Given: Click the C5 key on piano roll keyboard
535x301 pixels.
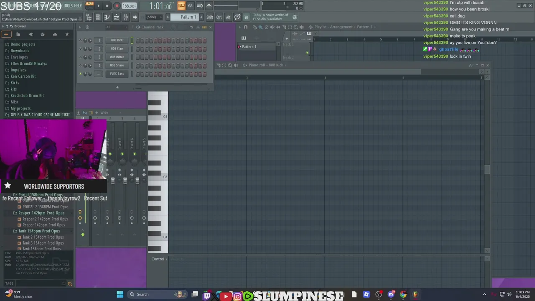Looking at the screenshot, I should tap(158, 177).
